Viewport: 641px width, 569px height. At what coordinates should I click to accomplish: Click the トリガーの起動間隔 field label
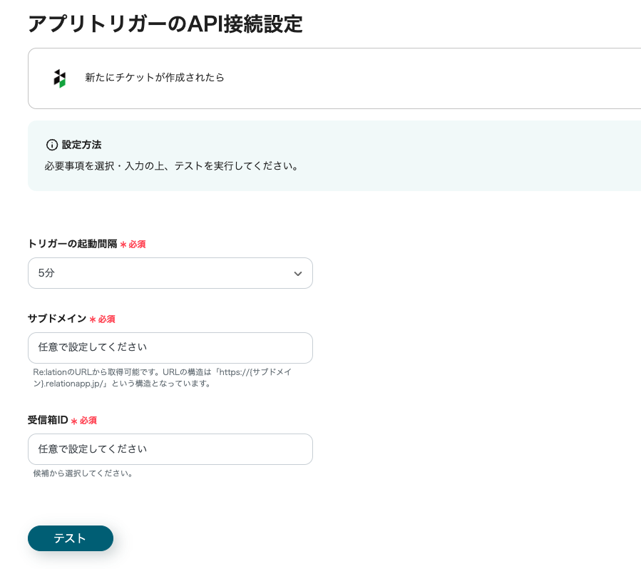pos(72,244)
